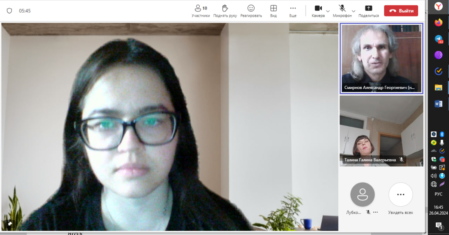This screenshot has height=235, width=449.
Task: Toggle the Камера camera button
Action: [x=318, y=11]
